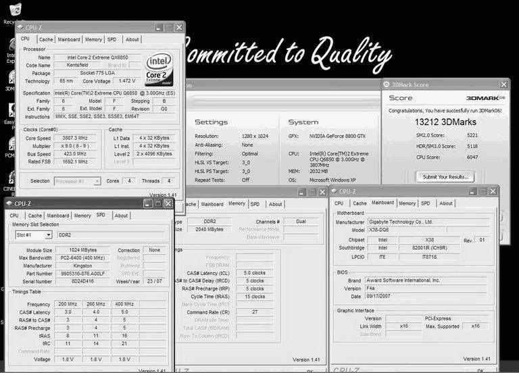Open the Recycle Bin desktop icon
Image resolution: width=519 pixels, height=373 pixels.
point(15,10)
